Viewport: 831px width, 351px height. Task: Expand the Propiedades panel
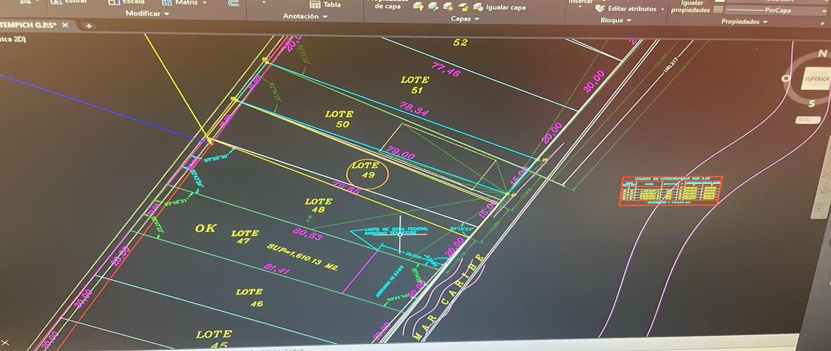(744, 22)
